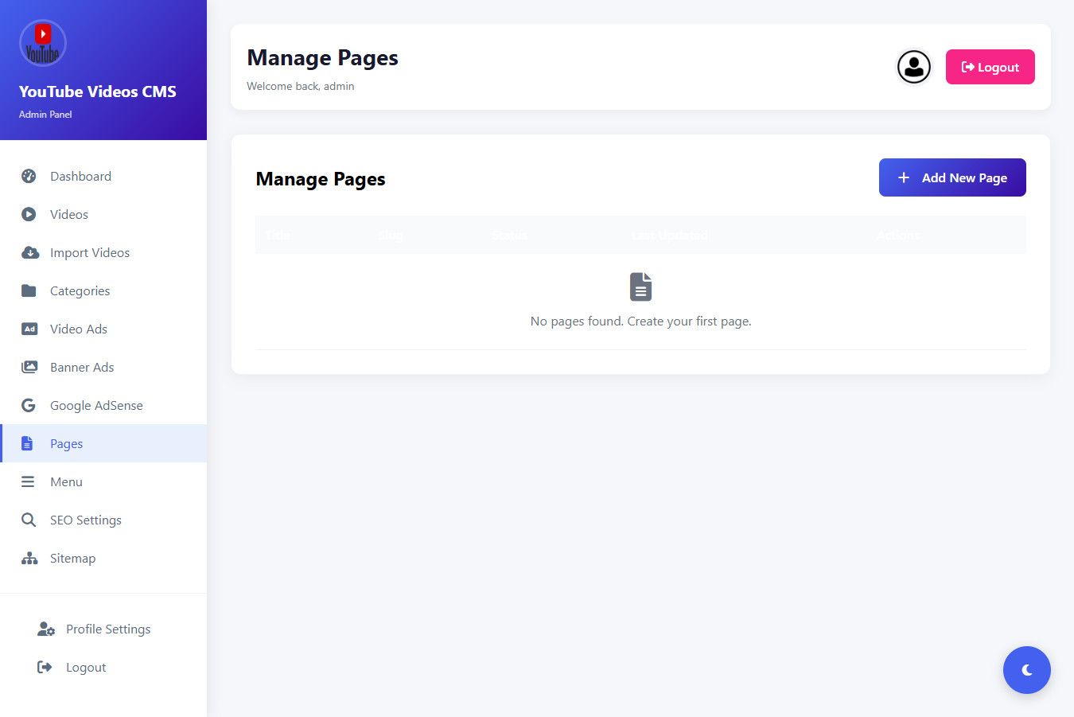
Task: Open Profile Settings link
Action: point(103,629)
